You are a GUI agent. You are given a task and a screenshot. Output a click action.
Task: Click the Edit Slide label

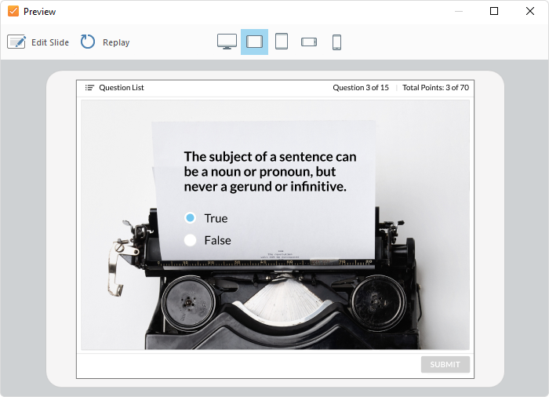click(50, 42)
